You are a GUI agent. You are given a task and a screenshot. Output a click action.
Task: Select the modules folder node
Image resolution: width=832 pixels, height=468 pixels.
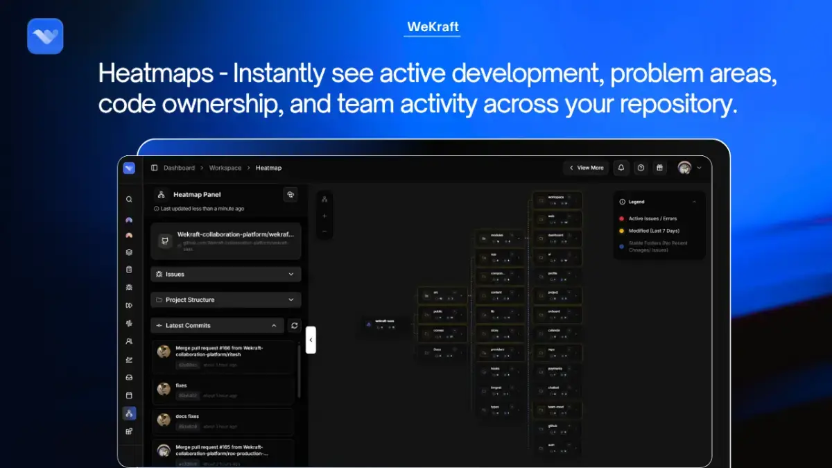click(x=499, y=238)
